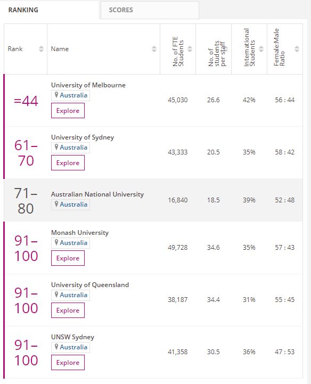Image resolution: width=311 pixels, height=384 pixels.
Task: Explore University of Sydney
Action: [68, 162]
